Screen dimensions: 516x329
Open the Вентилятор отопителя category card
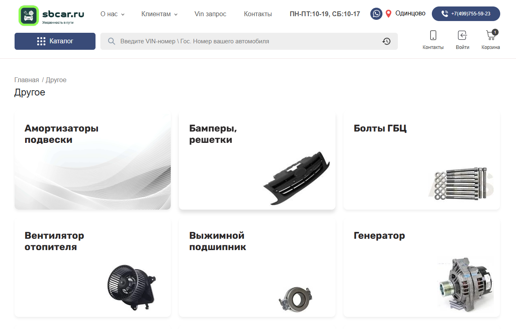click(x=93, y=268)
